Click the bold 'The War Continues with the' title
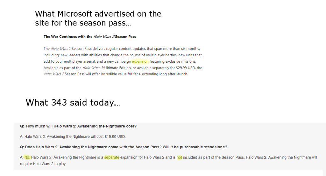The height and width of the screenshot is (176, 326). pyautogui.click(x=68, y=37)
